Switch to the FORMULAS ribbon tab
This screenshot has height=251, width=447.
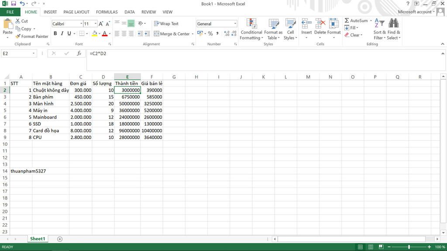tap(107, 12)
